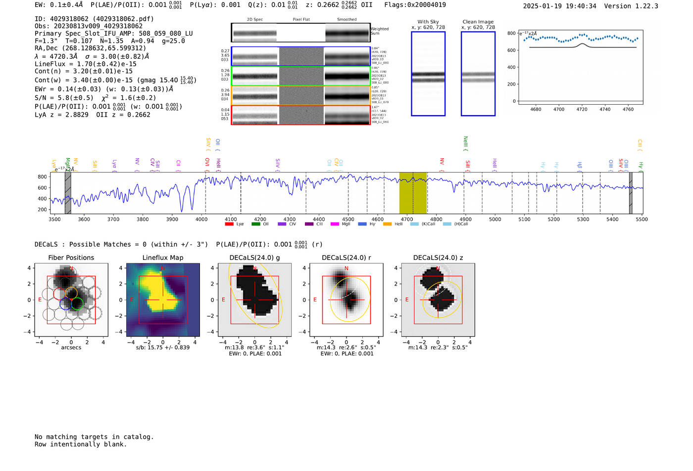This screenshot has height=471, width=693.
Task: Open the Lineflux Map panel
Action: click(163, 300)
